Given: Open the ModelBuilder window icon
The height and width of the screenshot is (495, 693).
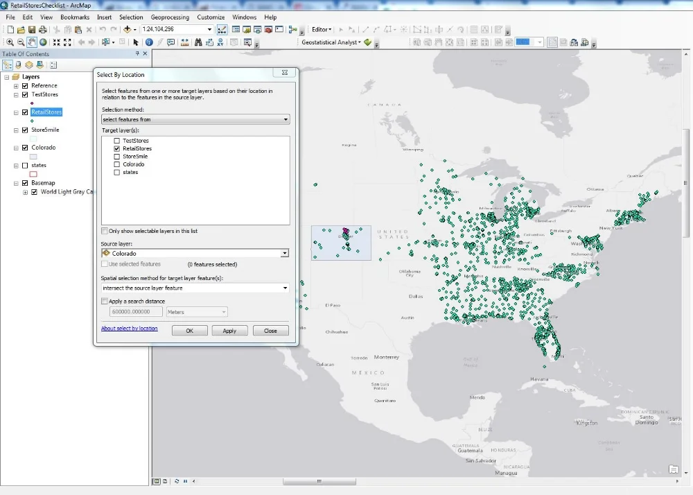Looking at the screenshot, I should point(292,30).
